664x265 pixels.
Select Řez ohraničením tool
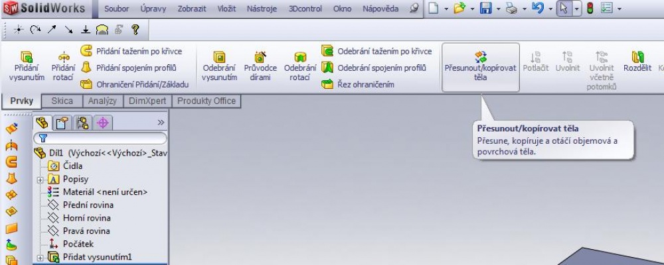(x=358, y=84)
